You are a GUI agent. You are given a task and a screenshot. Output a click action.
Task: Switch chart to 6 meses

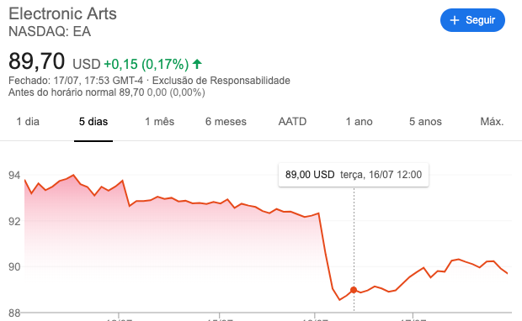click(226, 122)
